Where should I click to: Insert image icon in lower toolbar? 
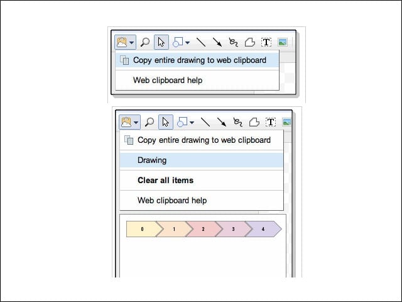[x=286, y=122]
